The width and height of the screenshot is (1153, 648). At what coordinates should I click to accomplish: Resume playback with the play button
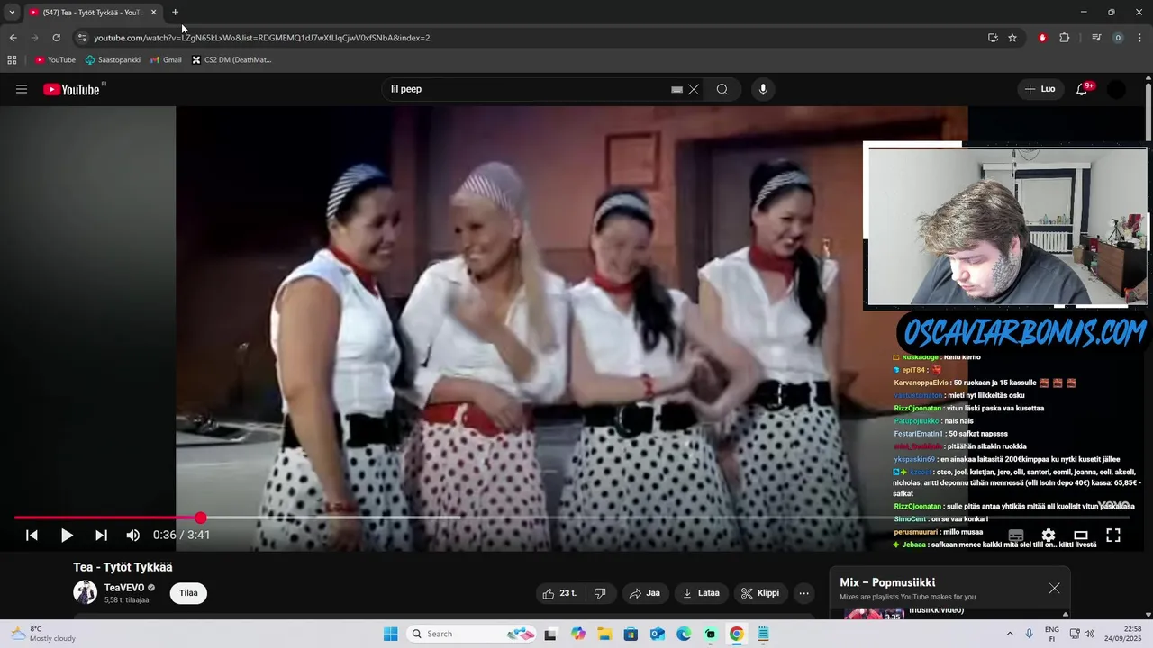67,535
